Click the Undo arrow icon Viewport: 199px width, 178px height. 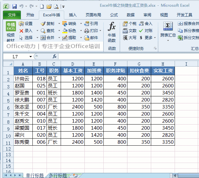[22, 6]
